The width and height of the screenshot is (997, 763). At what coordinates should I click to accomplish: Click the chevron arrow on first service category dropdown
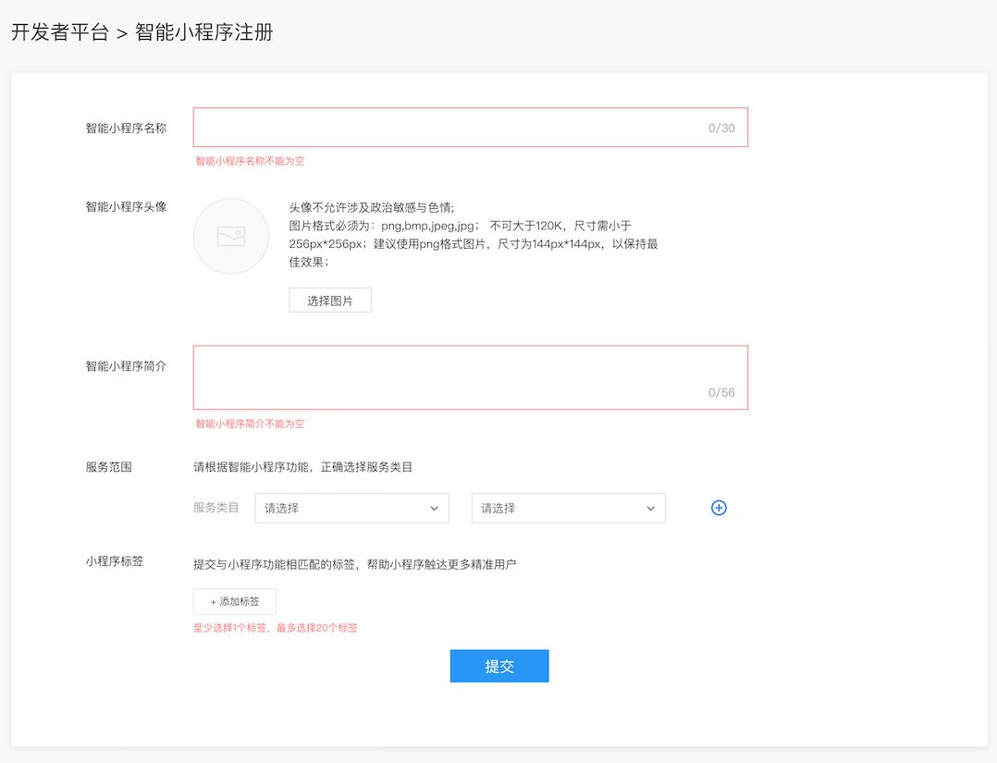434,509
